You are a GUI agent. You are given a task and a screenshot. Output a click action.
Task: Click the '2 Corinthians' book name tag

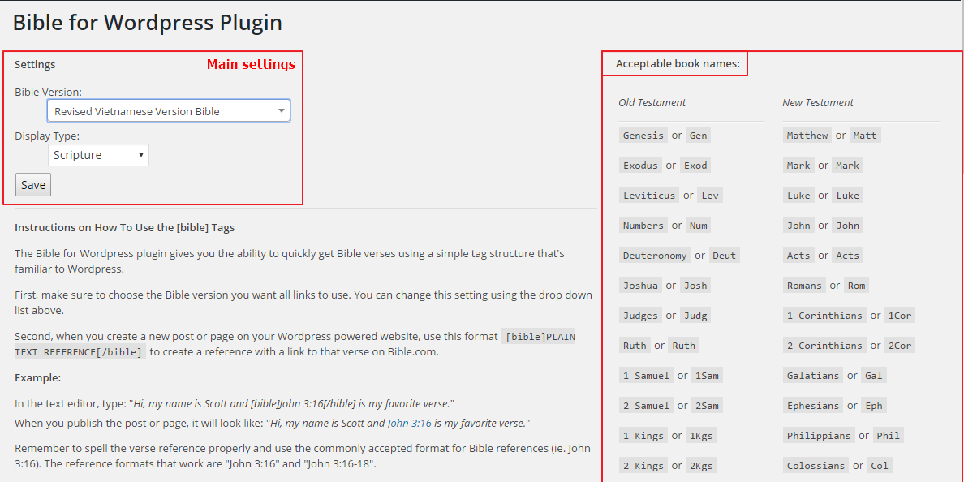[x=825, y=346]
